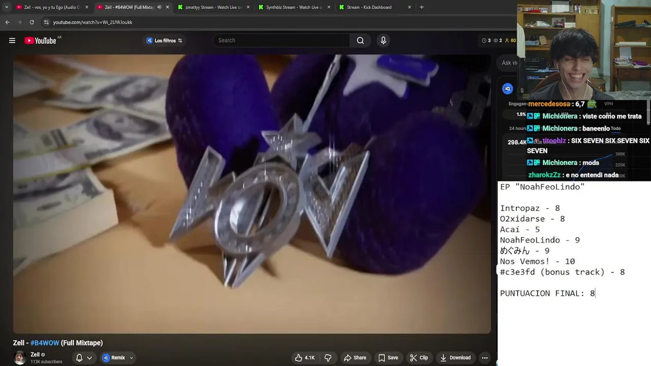Start voice search with microphone icon
Viewport: 651px width, 366px height.
pos(383,41)
